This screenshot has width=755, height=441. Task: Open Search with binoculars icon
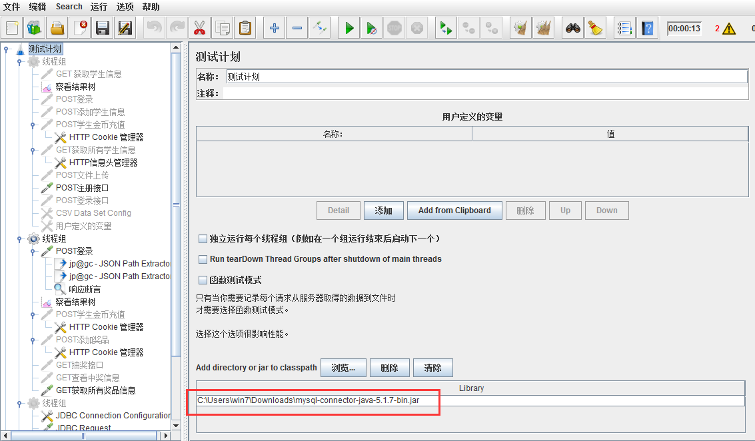point(572,28)
